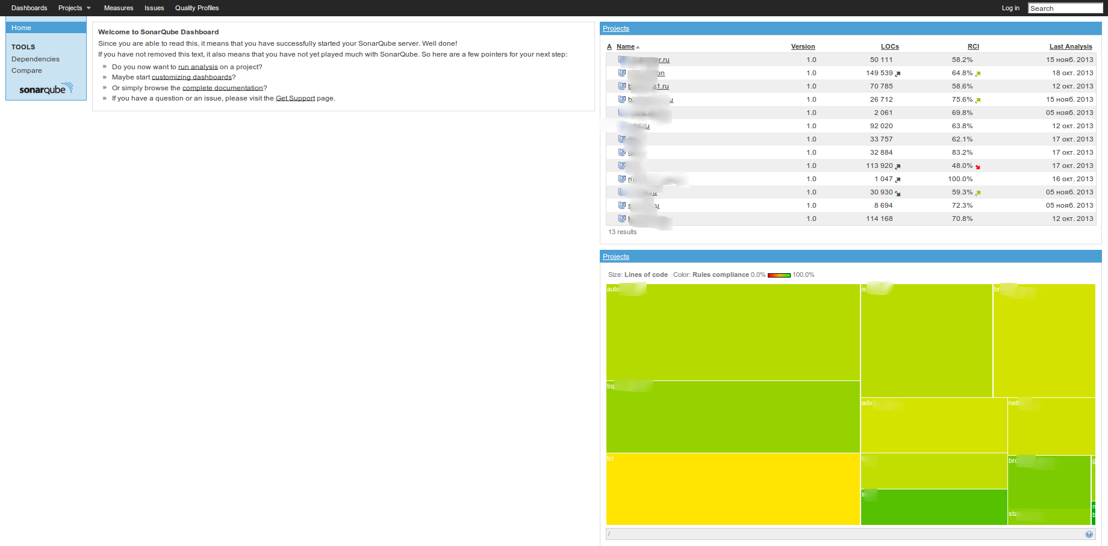This screenshot has width=1108, height=546.
Task: Open the Measures menu item
Action: (119, 8)
